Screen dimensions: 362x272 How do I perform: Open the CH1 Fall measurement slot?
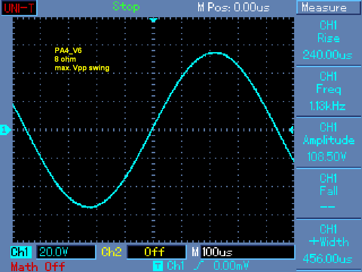click(329, 193)
